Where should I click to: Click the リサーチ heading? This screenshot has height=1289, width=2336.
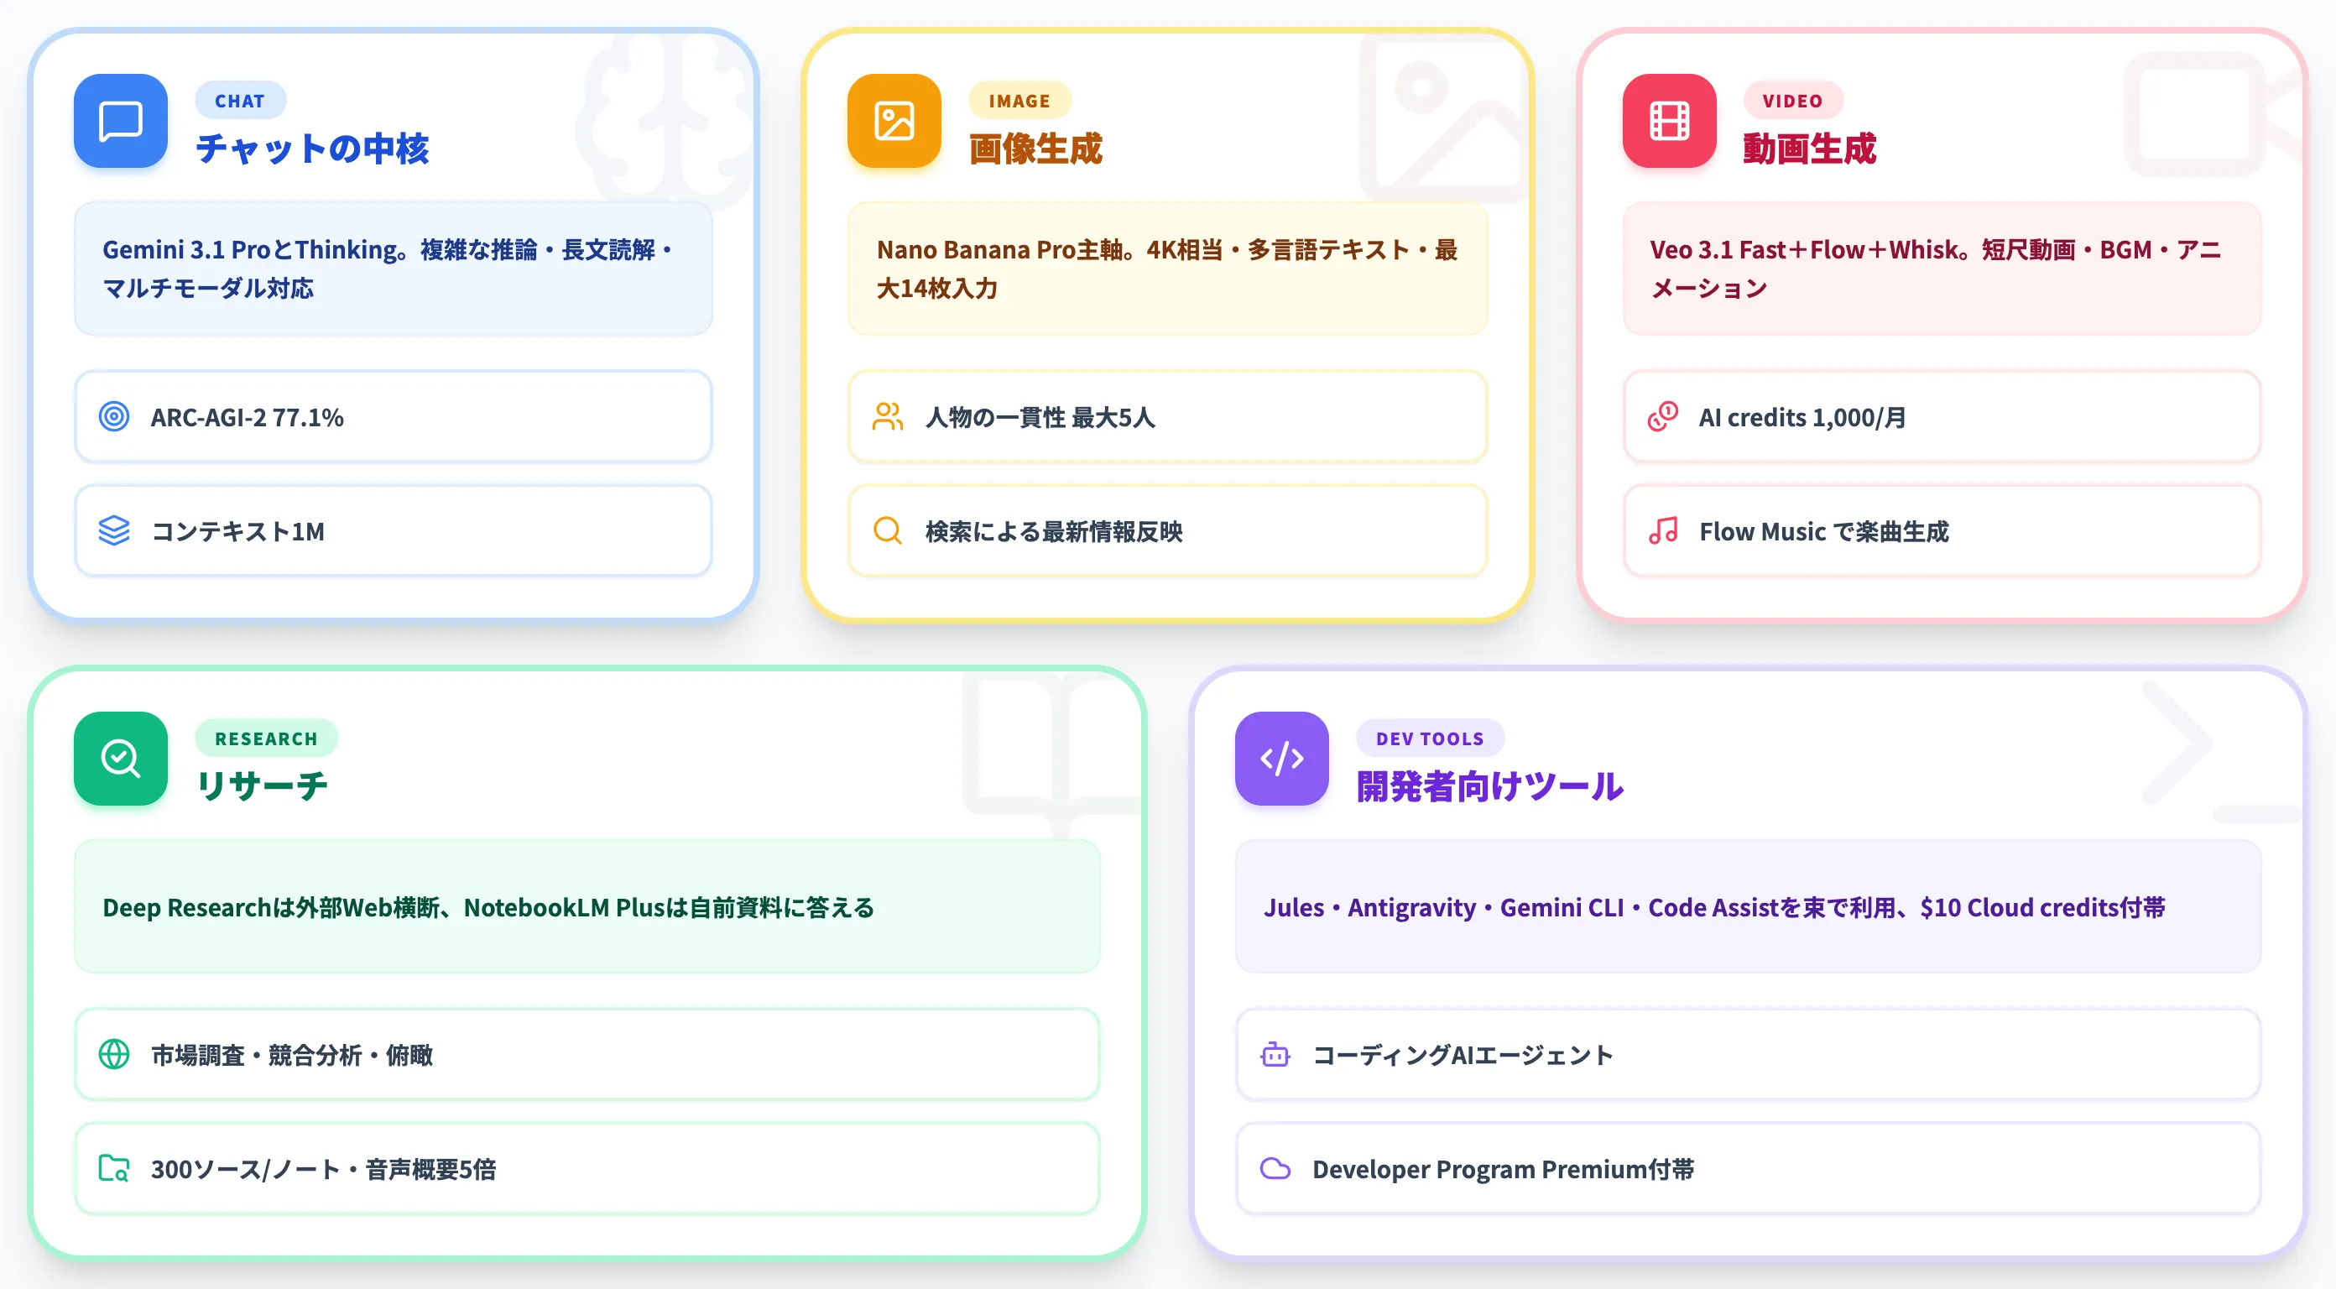pos(262,785)
